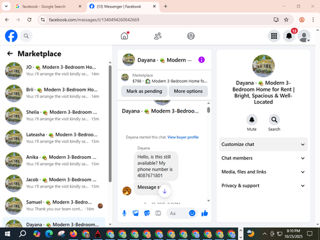This screenshot has height=240, width=320.
Task: Open the emoji picker smiley icon
Action: point(192,213)
